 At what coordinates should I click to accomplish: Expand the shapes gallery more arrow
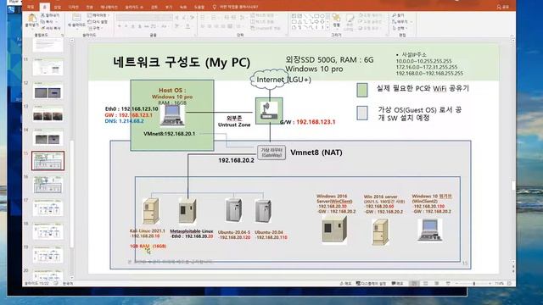(x=327, y=27)
